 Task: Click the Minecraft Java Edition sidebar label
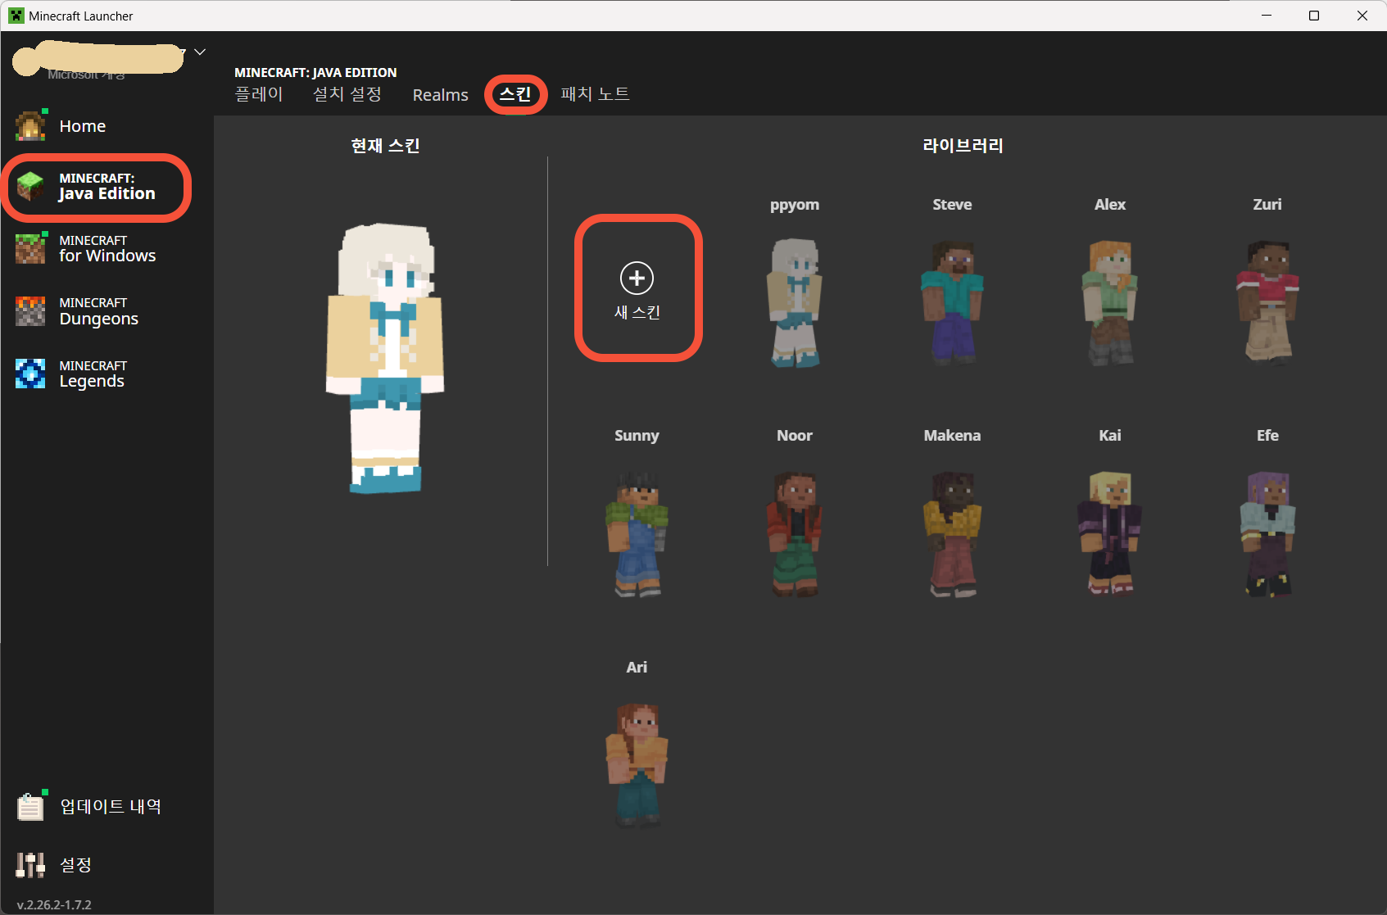pyautogui.click(x=107, y=186)
